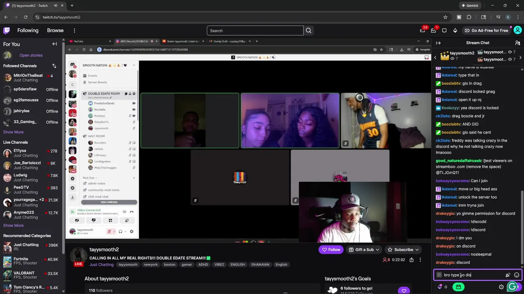Screen dimensions: 524x294
Task: Expand followed channels via Show More
Action: (14, 132)
